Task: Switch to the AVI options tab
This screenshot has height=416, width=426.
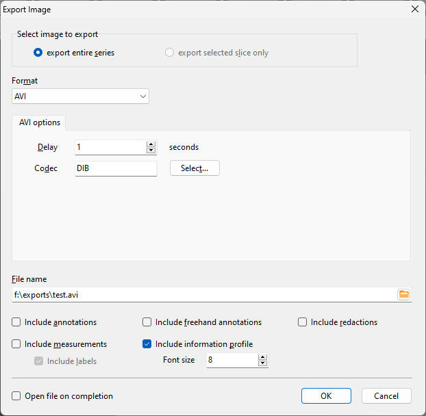Action: [40, 122]
